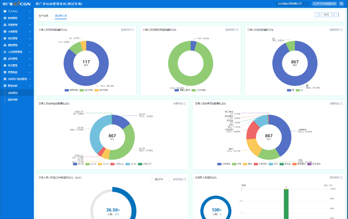The height and width of the screenshot is (219, 348).
Task: Click the blue 40-50 age donut segment
Action: coord(121,121)
